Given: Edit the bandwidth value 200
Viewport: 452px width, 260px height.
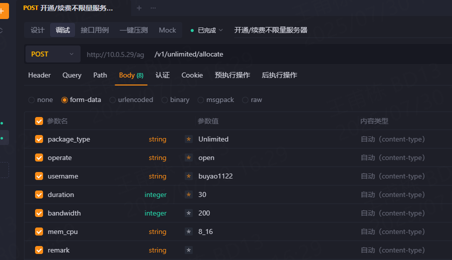Looking at the screenshot, I should click(204, 213).
